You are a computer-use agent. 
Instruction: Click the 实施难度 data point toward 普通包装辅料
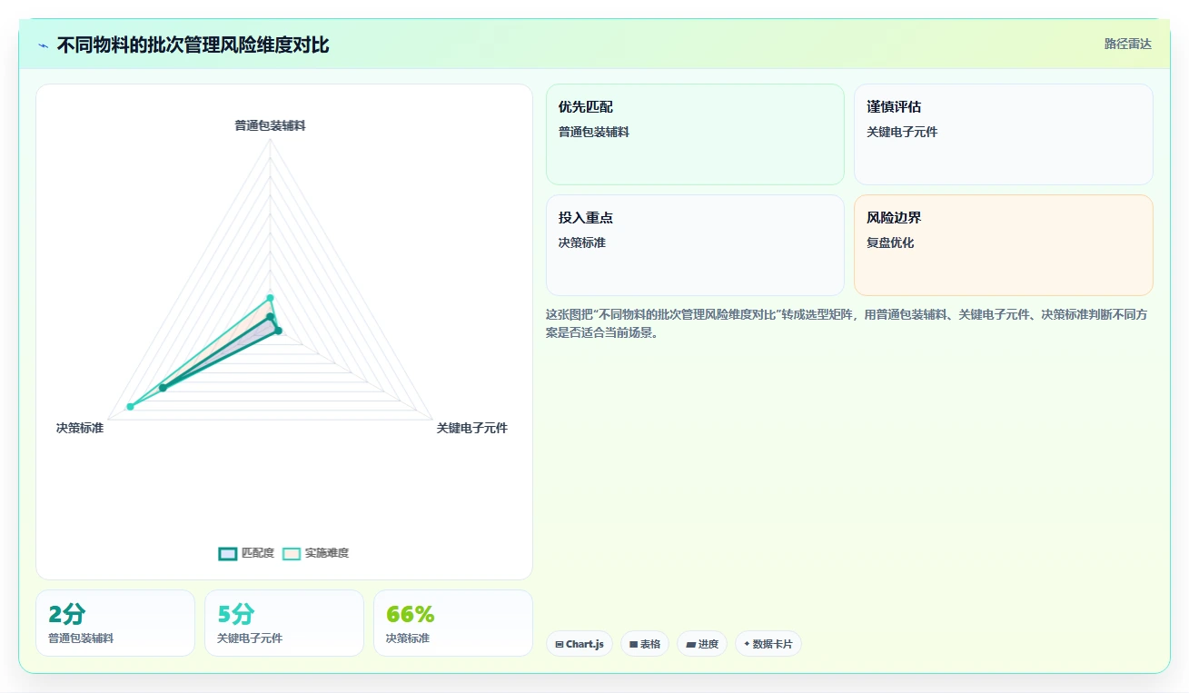(270, 298)
